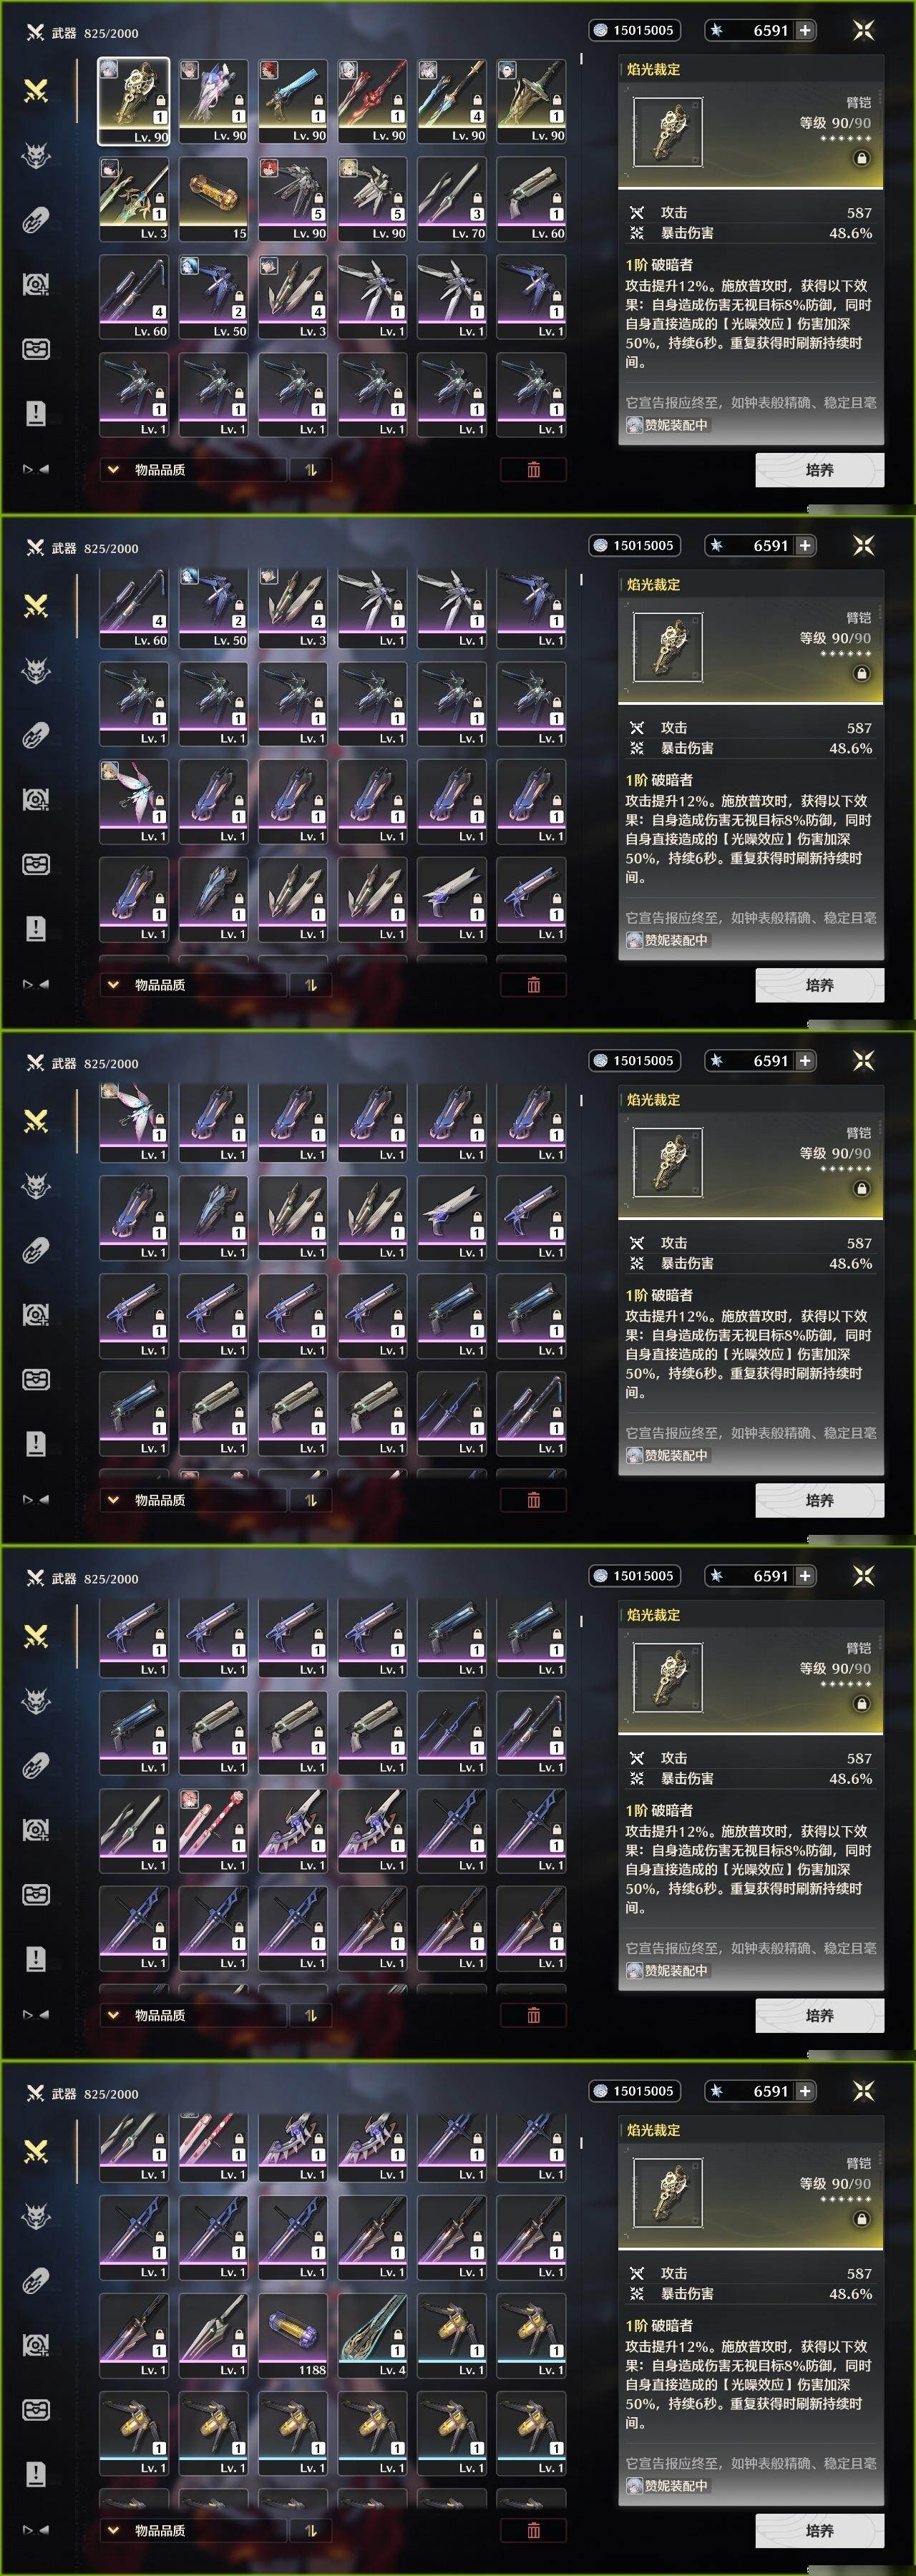Click 培养 button in view containing 1188 item
Viewport: 916px width, 2576px height.
(819, 2530)
